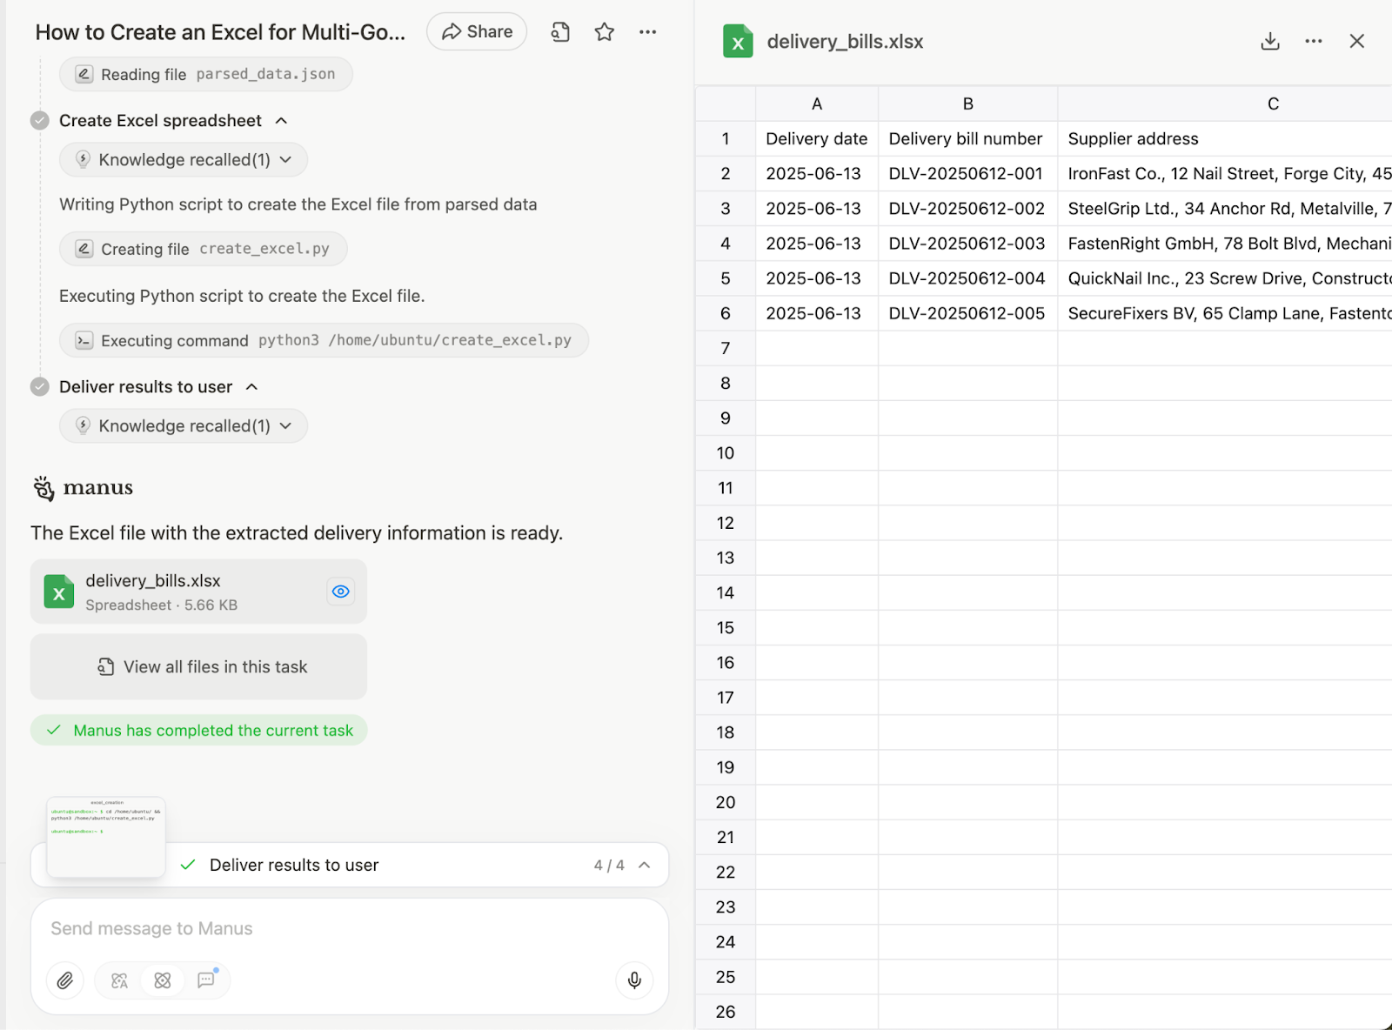Click the Deliver results to user completed checkmark

[40, 387]
